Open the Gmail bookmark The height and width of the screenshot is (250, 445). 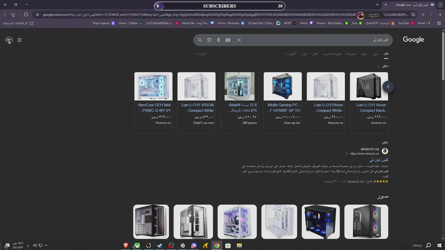pyautogui.click(x=423, y=23)
